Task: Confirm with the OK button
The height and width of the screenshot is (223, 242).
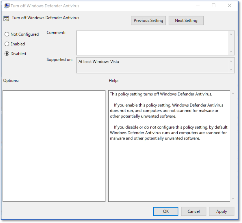Action: (166, 211)
